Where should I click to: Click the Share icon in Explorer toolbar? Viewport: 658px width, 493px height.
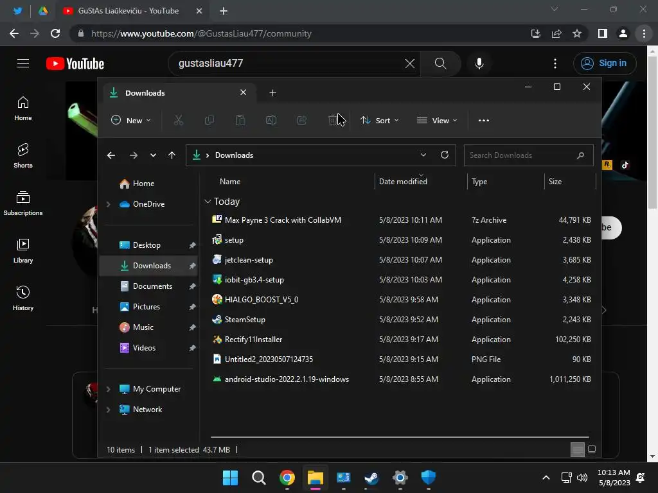302,120
